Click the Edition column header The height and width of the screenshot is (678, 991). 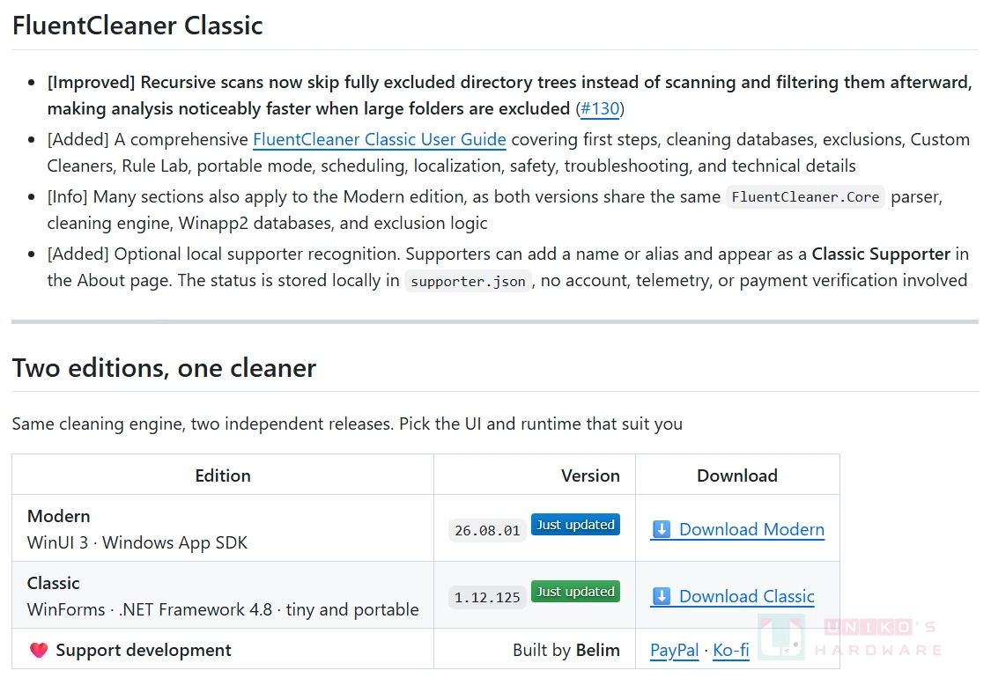coord(223,475)
